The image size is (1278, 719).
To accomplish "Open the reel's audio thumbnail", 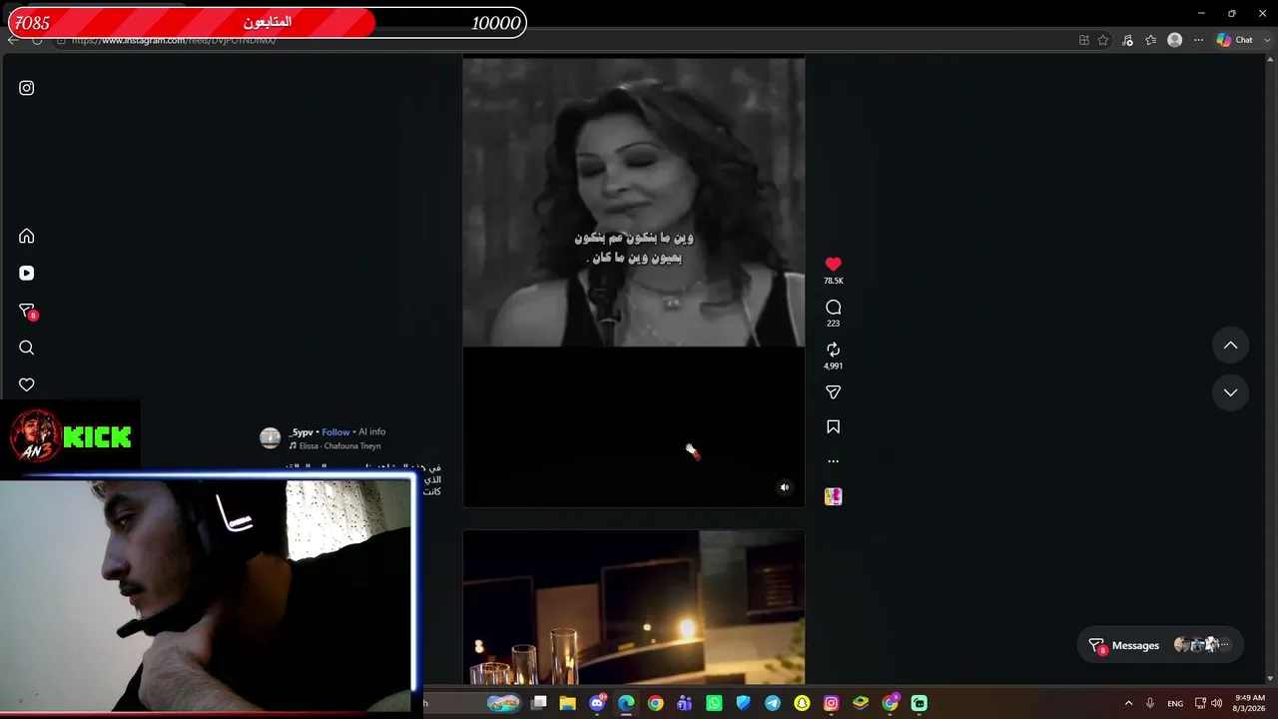I will click(833, 496).
